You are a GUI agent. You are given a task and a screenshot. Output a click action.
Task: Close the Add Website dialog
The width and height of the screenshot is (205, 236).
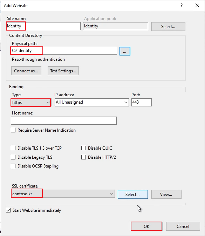(x=197, y=5)
